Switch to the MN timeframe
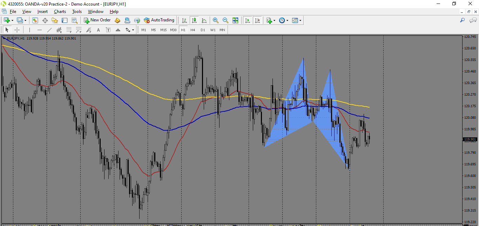Image resolution: width=479 pixels, height=226 pixels. [222, 30]
